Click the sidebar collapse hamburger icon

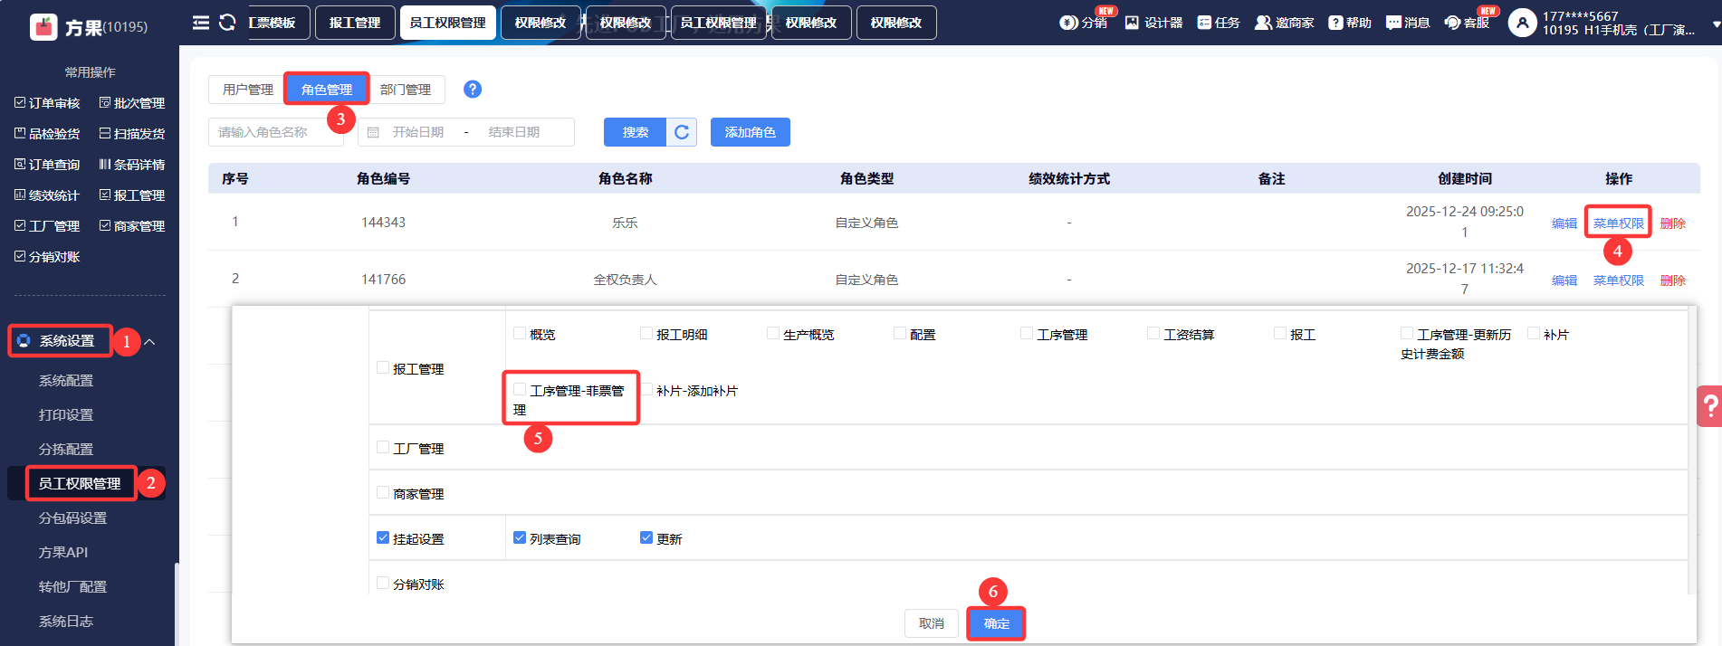click(201, 23)
